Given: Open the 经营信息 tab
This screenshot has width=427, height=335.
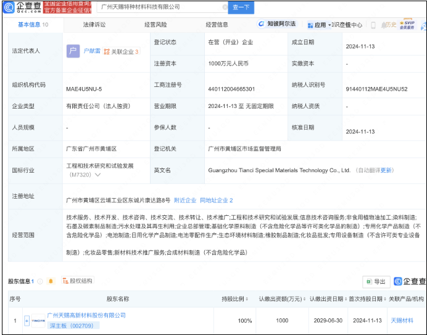Looking at the screenshot, I should (217, 25).
